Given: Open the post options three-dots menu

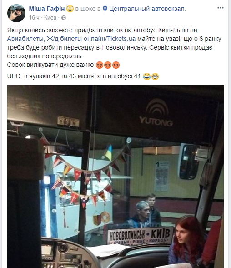Looking at the screenshot, I should pyautogui.click(x=221, y=8).
